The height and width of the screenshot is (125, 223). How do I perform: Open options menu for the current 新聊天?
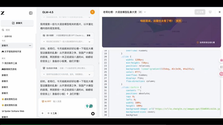pyautogui.click(x=30, y=46)
